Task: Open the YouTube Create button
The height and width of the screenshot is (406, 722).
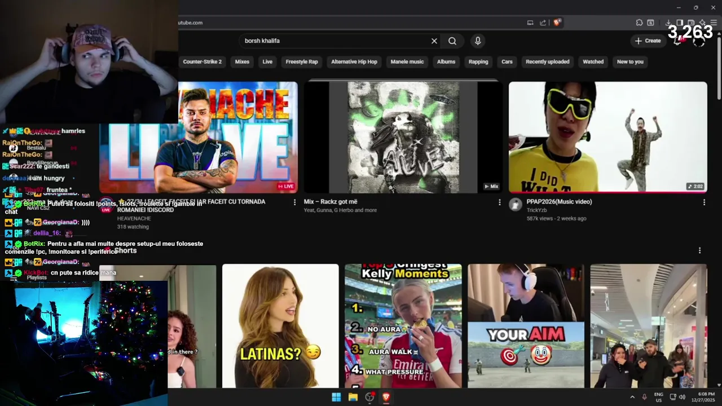Action: coord(648,41)
